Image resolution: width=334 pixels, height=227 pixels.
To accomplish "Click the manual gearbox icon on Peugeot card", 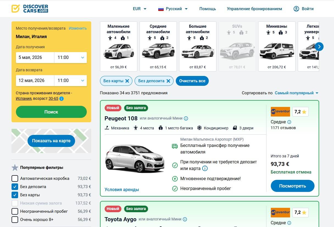I will coord(107,128).
